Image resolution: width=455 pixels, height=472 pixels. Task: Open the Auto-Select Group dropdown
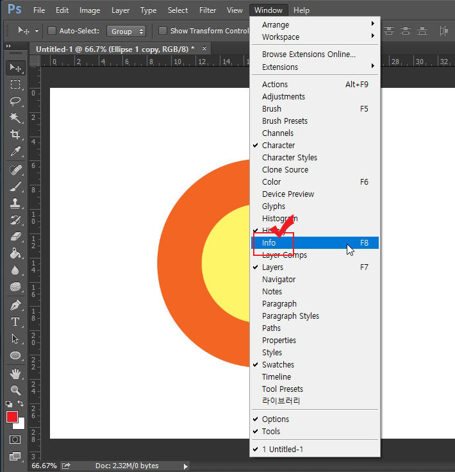point(126,31)
